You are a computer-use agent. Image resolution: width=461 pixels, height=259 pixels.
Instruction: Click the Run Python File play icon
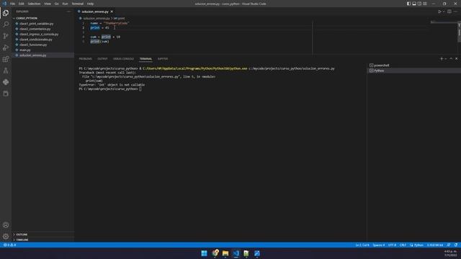click(x=439, y=12)
